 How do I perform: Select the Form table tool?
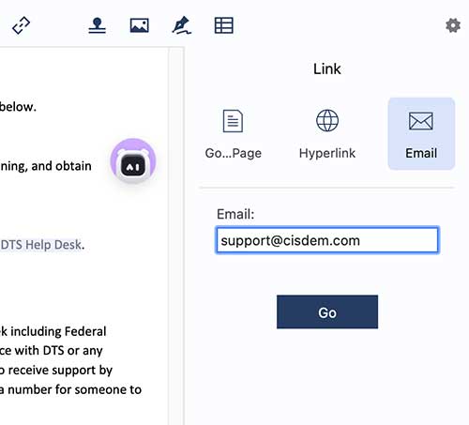tap(224, 25)
